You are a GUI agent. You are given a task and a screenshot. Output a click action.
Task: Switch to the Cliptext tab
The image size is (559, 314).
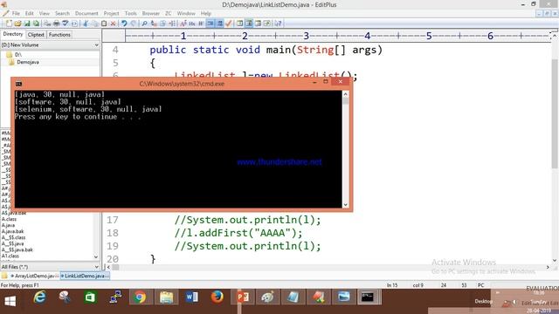(x=36, y=35)
